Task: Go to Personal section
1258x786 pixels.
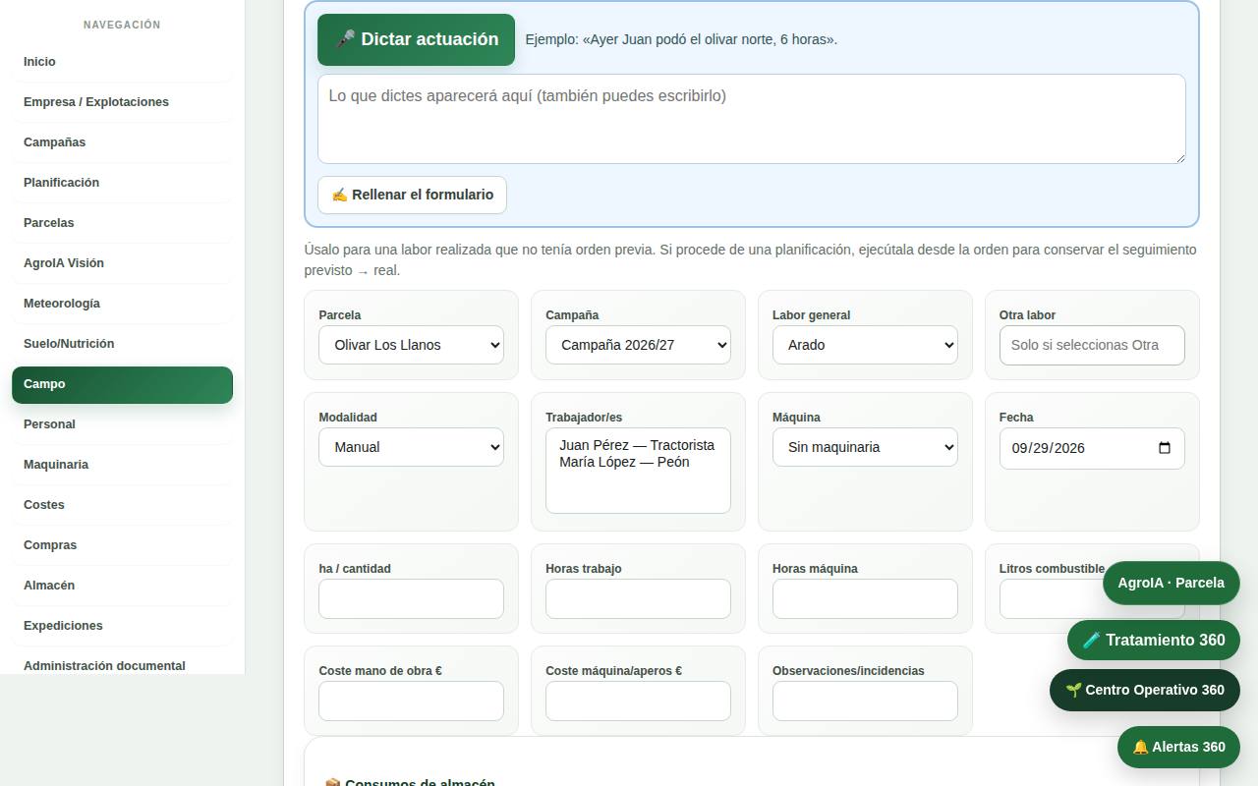Action: coord(122,424)
